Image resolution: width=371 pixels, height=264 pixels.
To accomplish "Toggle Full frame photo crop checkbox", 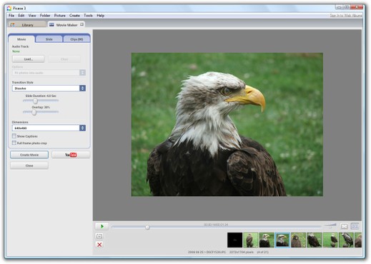I will [14, 143].
